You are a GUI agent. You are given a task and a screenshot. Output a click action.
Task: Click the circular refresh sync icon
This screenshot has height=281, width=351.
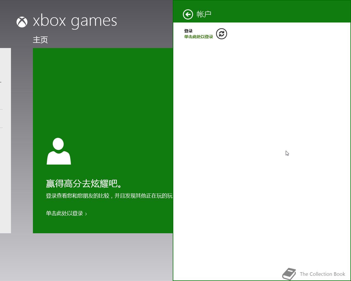pos(222,34)
